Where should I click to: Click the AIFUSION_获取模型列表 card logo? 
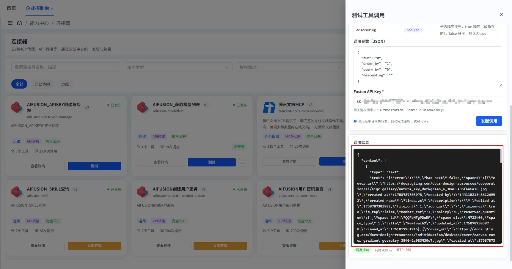click(142, 107)
